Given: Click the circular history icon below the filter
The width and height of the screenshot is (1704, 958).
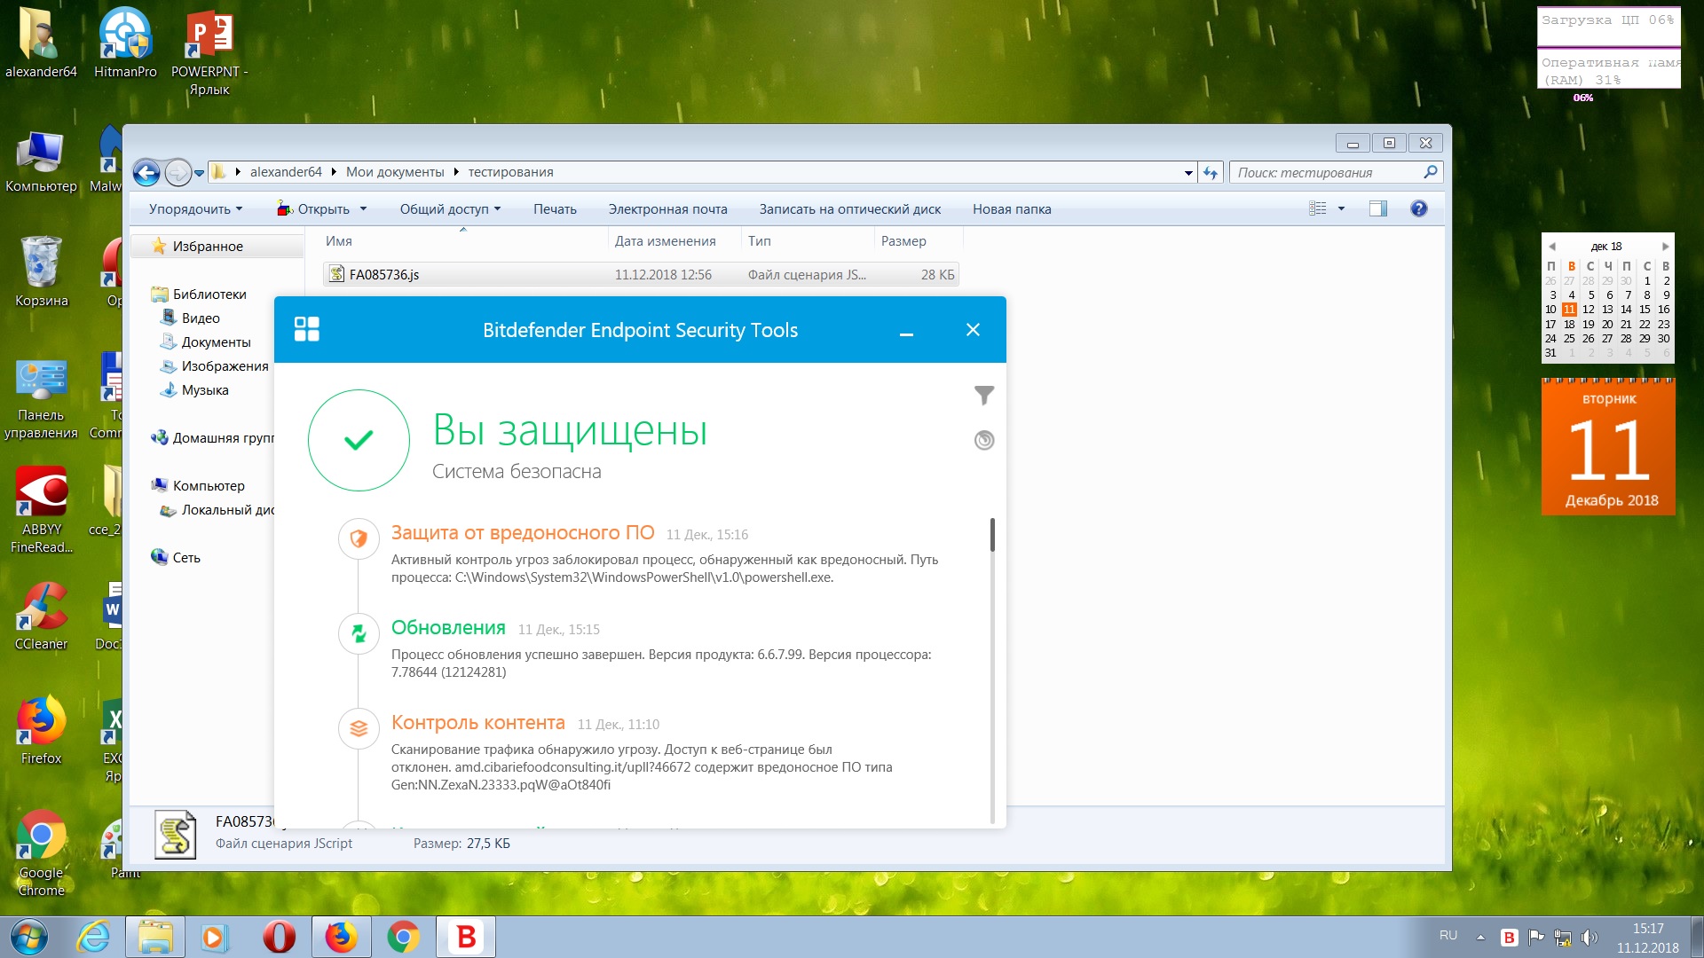Looking at the screenshot, I should pyautogui.click(x=983, y=440).
